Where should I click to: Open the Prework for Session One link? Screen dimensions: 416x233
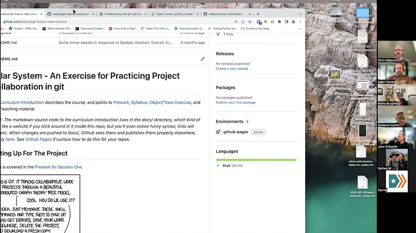pyautogui.click(x=58, y=167)
